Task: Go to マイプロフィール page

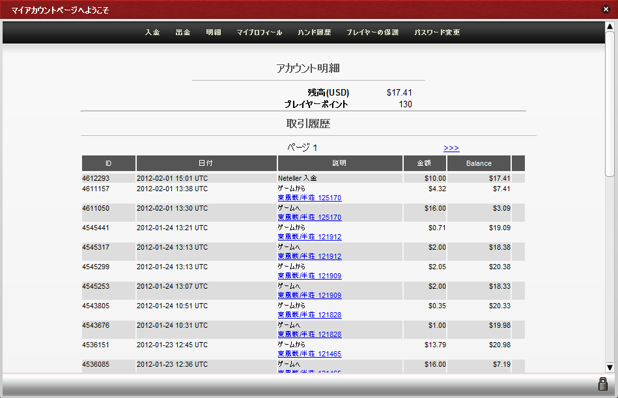Action: tap(259, 33)
